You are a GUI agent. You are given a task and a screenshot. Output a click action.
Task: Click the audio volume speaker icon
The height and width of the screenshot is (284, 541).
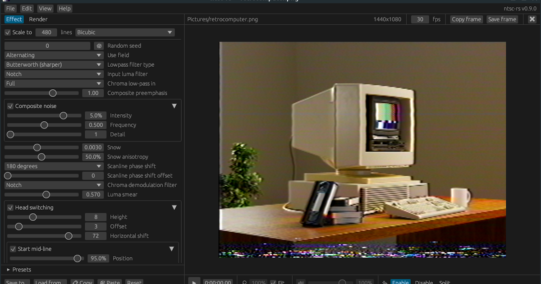(x=301, y=282)
